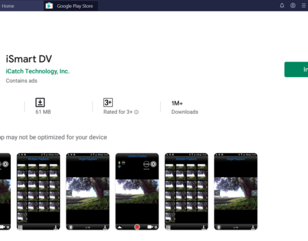This screenshot has width=308, height=241.
Task: Click the Google Play Store tab icon
Action: (x=49, y=5)
